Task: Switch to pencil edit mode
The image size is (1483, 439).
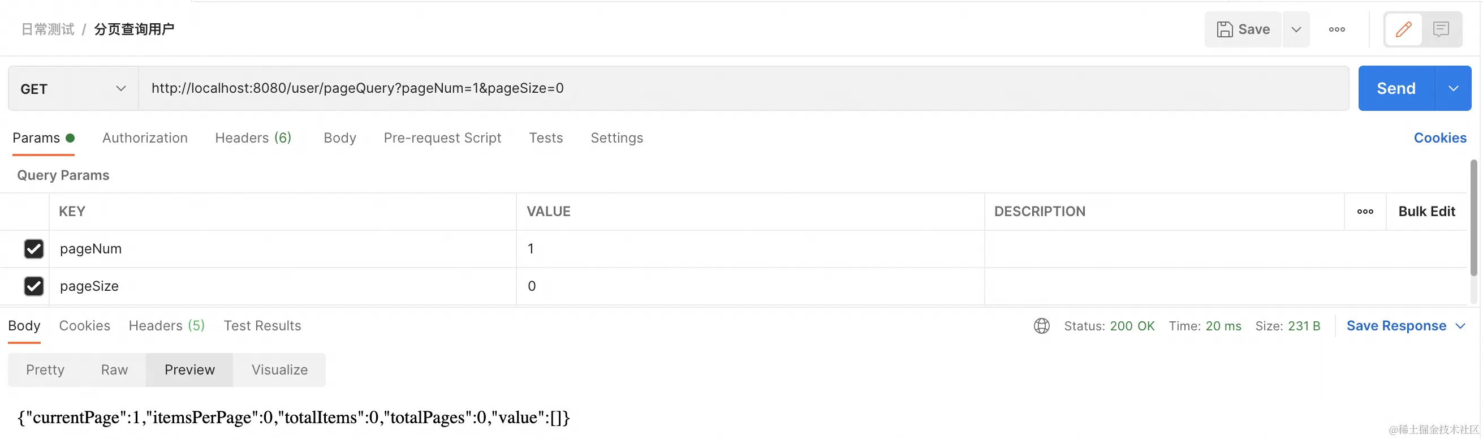Action: (x=1404, y=29)
